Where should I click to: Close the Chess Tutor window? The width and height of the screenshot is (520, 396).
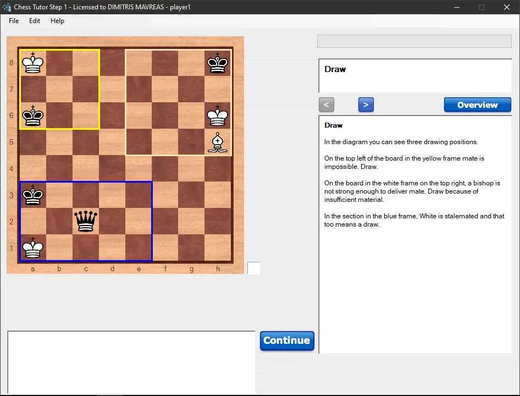pyautogui.click(x=506, y=7)
